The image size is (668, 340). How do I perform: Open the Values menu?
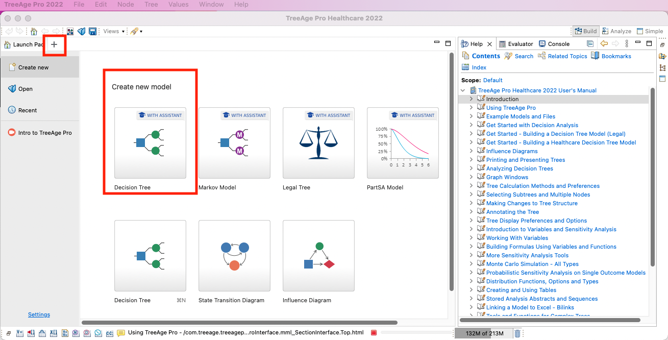[x=179, y=5]
